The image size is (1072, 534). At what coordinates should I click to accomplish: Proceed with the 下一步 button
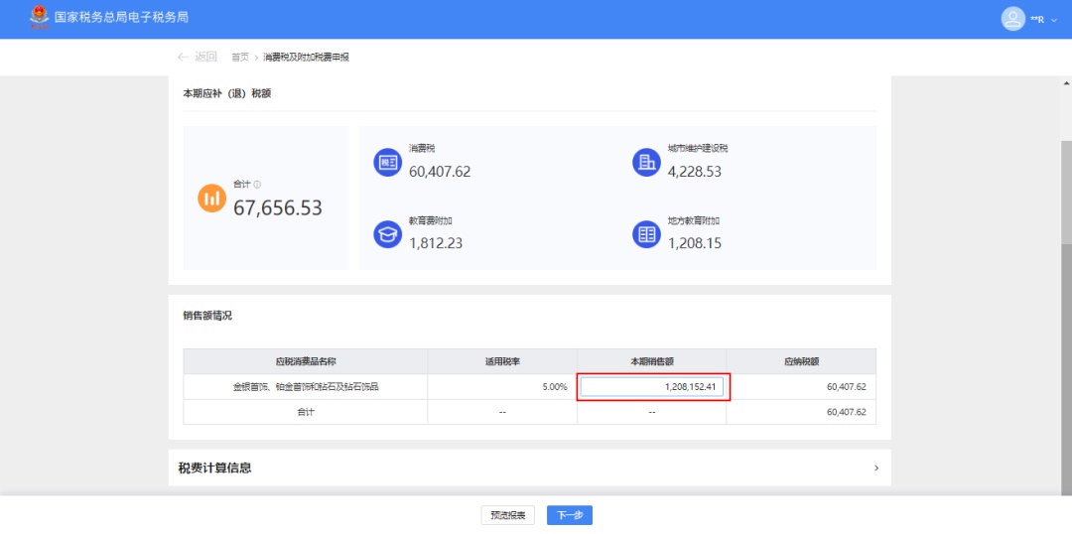pos(569,515)
